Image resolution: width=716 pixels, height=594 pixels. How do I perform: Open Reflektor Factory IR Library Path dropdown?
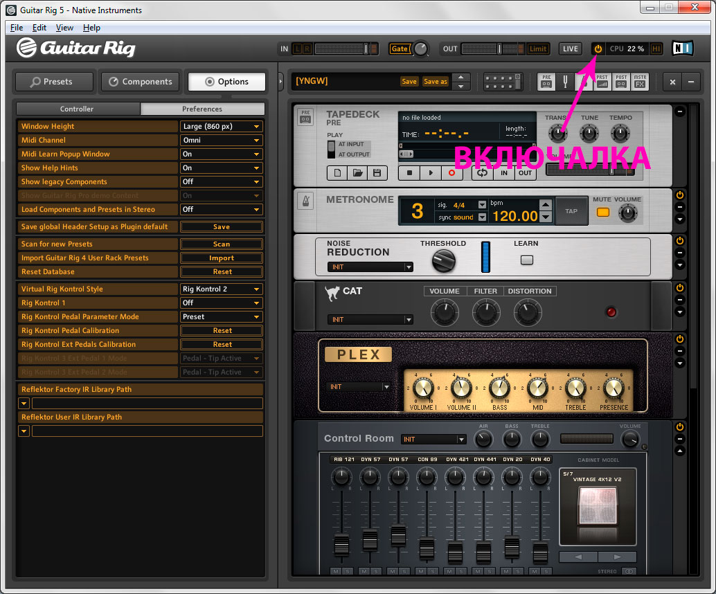tap(24, 404)
